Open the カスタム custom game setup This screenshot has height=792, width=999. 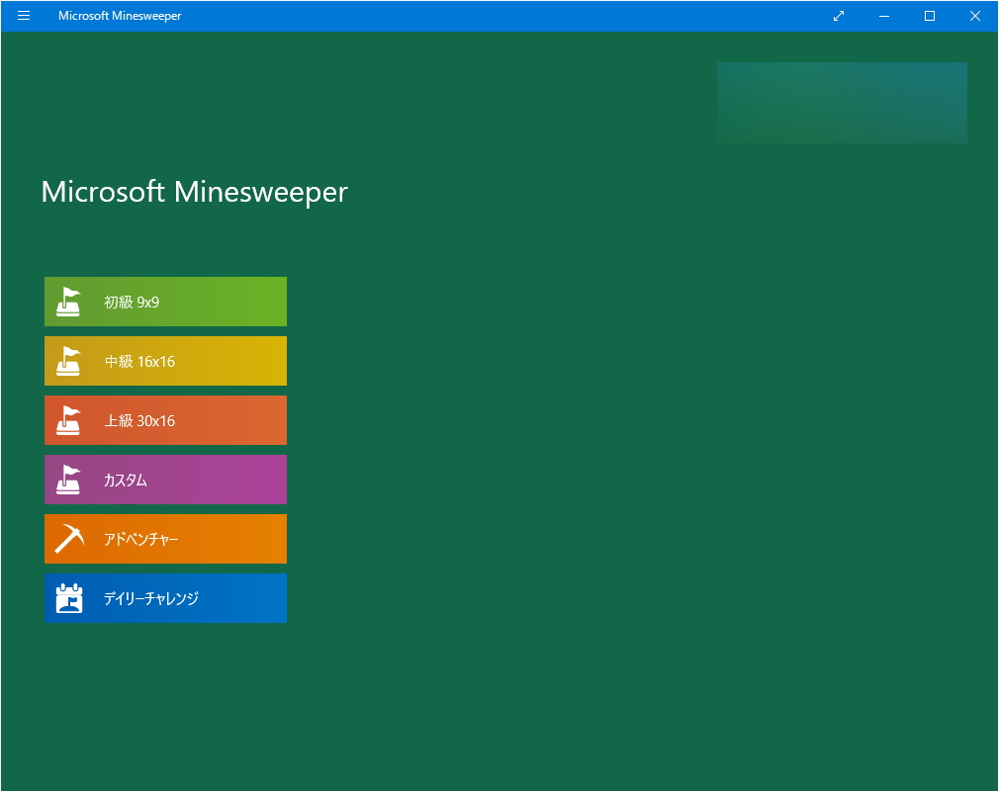tap(165, 479)
